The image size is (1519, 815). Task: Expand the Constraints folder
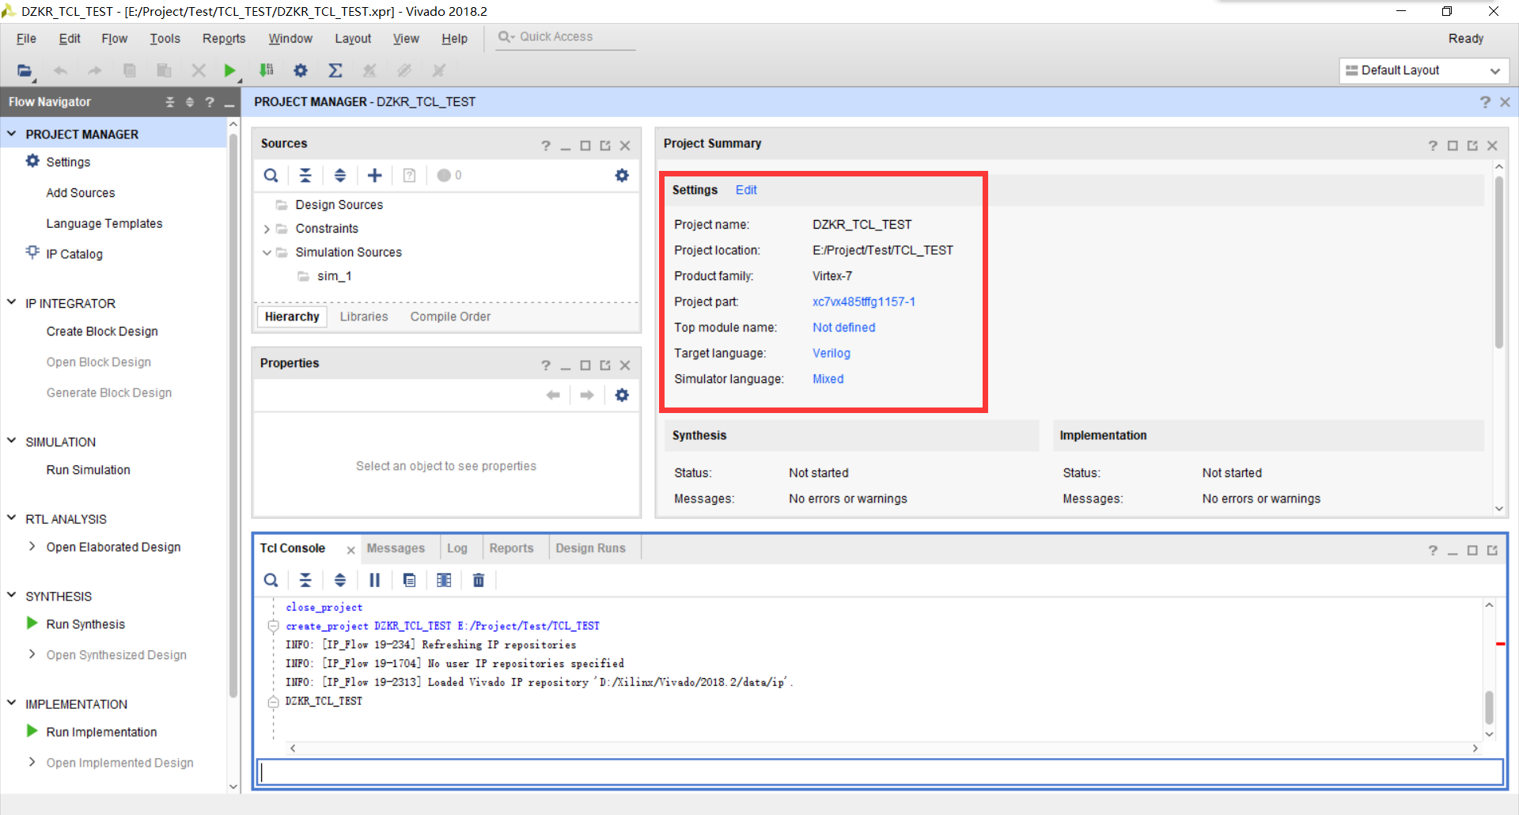[x=267, y=229]
